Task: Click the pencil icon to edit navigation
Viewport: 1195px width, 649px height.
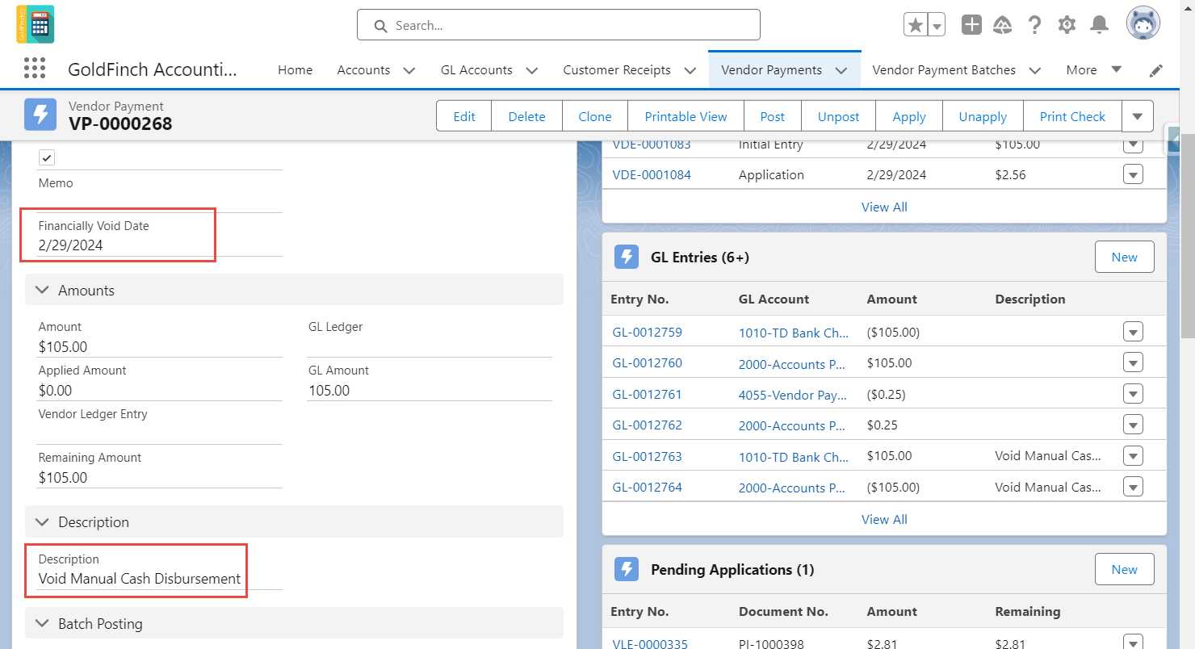Action: [1156, 70]
